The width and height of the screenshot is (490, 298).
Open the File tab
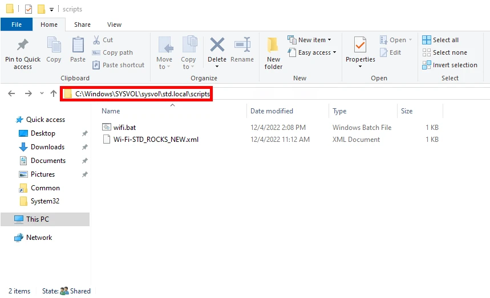[x=17, y=25]
